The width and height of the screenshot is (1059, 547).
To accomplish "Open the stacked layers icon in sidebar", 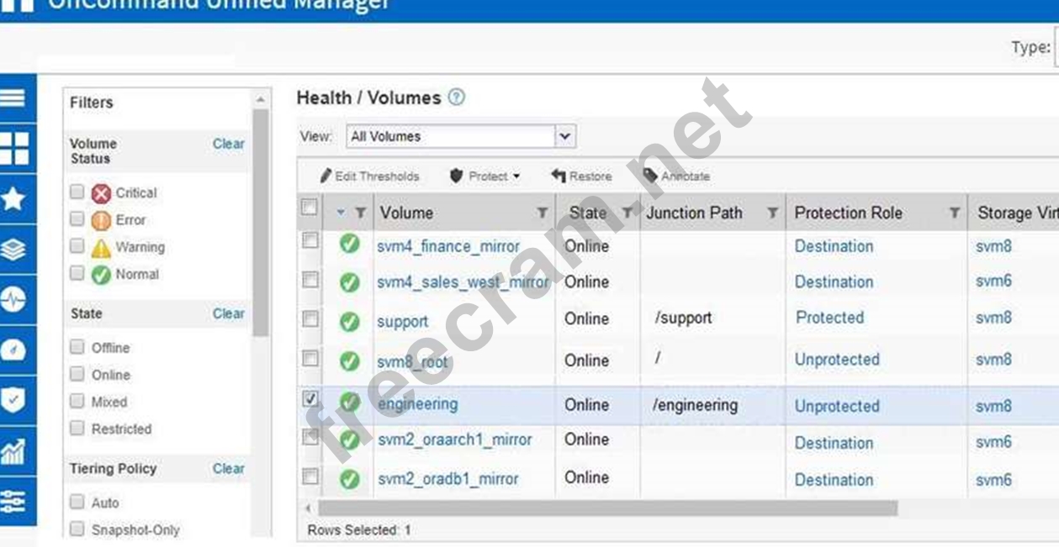I will pos(14,250).
